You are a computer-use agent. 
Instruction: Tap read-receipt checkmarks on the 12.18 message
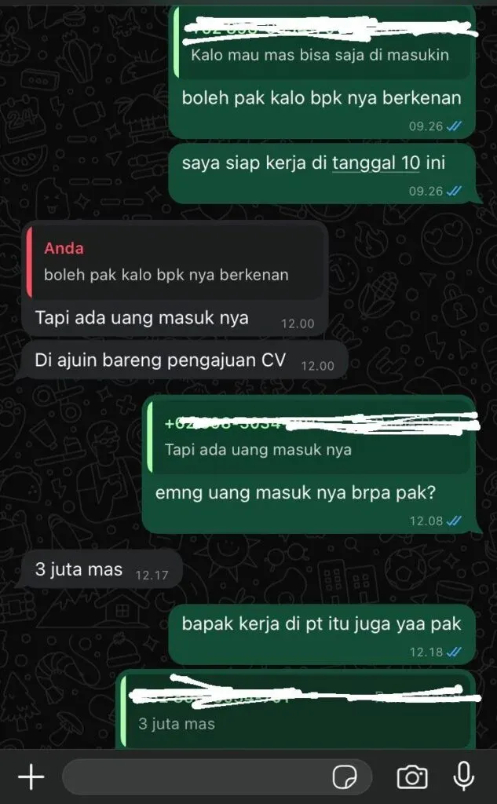tap(454, 652)
